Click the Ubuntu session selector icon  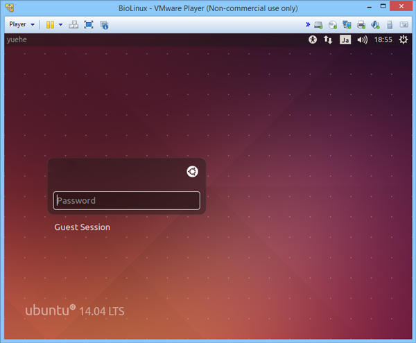click(x=192, y=172)
